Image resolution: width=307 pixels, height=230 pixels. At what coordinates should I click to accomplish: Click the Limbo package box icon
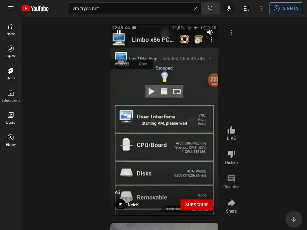tap(198, 39)
